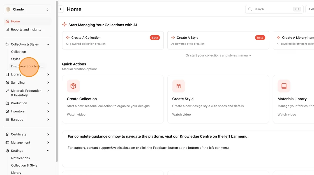This screenshot has height=175, width=314.
Task: Open Library under Settings
Action: [x=16, y=173]
